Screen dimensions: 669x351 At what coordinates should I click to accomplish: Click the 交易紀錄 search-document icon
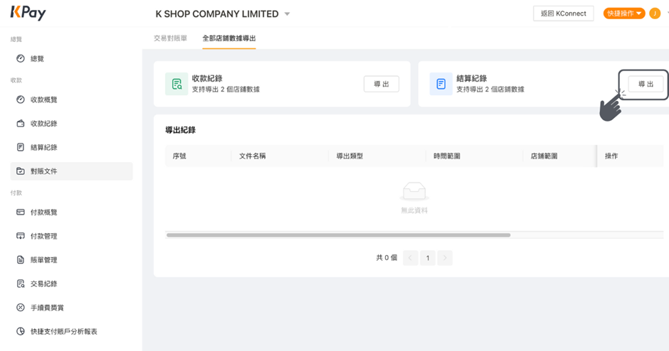pos(21,283)
